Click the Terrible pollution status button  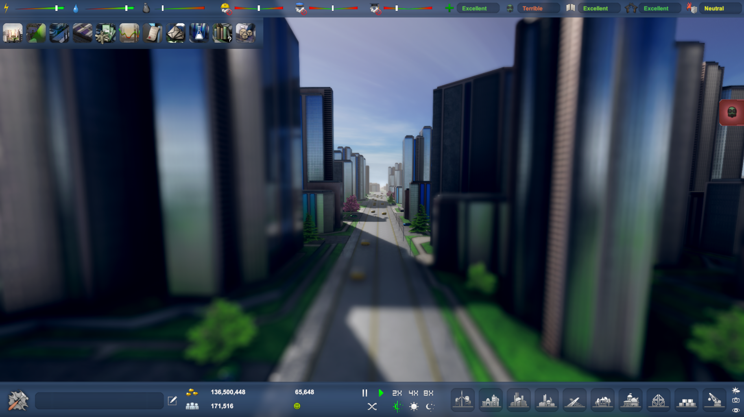(x=539, y=8)
